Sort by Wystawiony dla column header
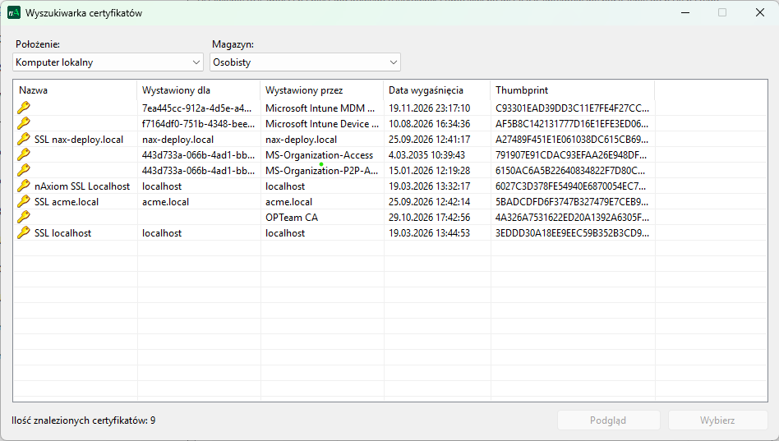Viewport: 779px width, 441px height. click(x=198, y=90)
